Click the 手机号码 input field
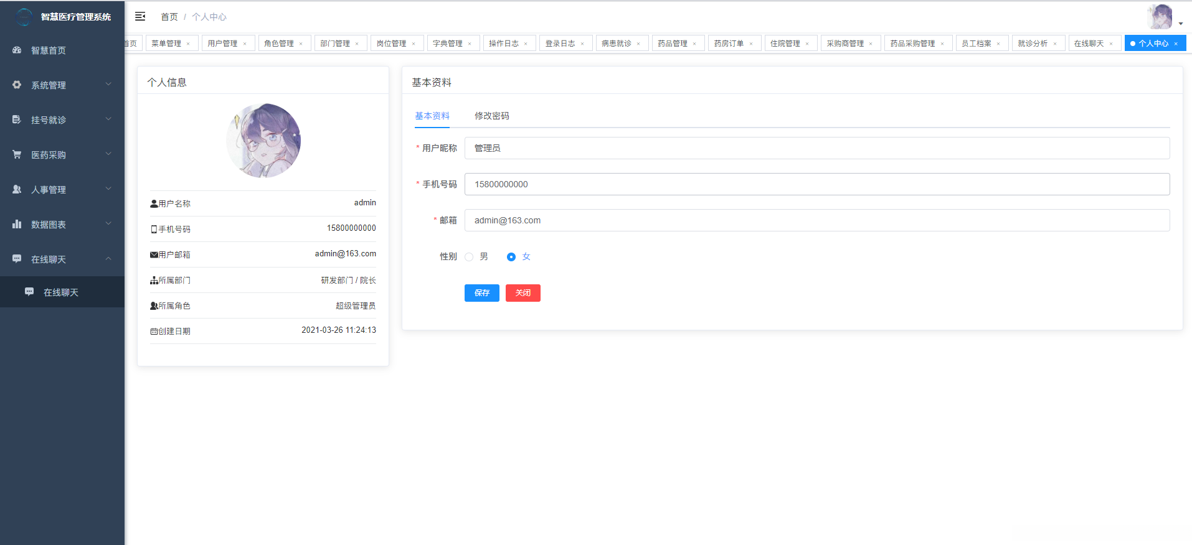The height and width of the screenshot is (545, 1192). tap(817, 184)
